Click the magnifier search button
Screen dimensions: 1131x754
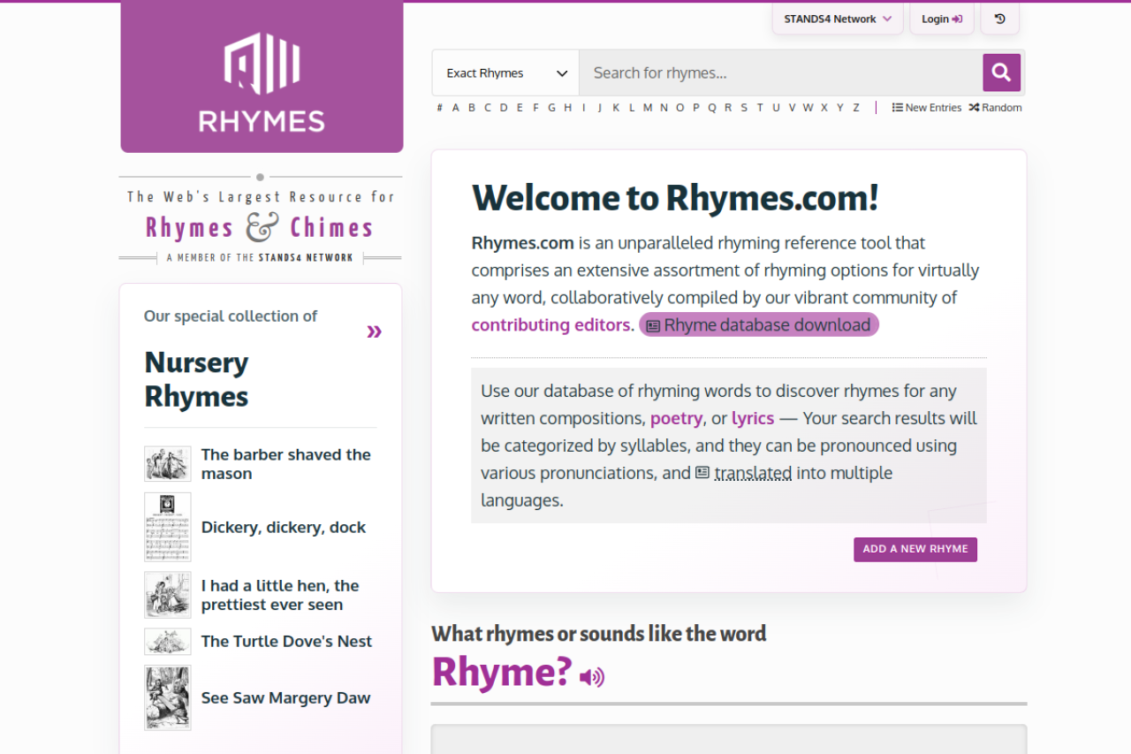click(x=1001, y=72)
